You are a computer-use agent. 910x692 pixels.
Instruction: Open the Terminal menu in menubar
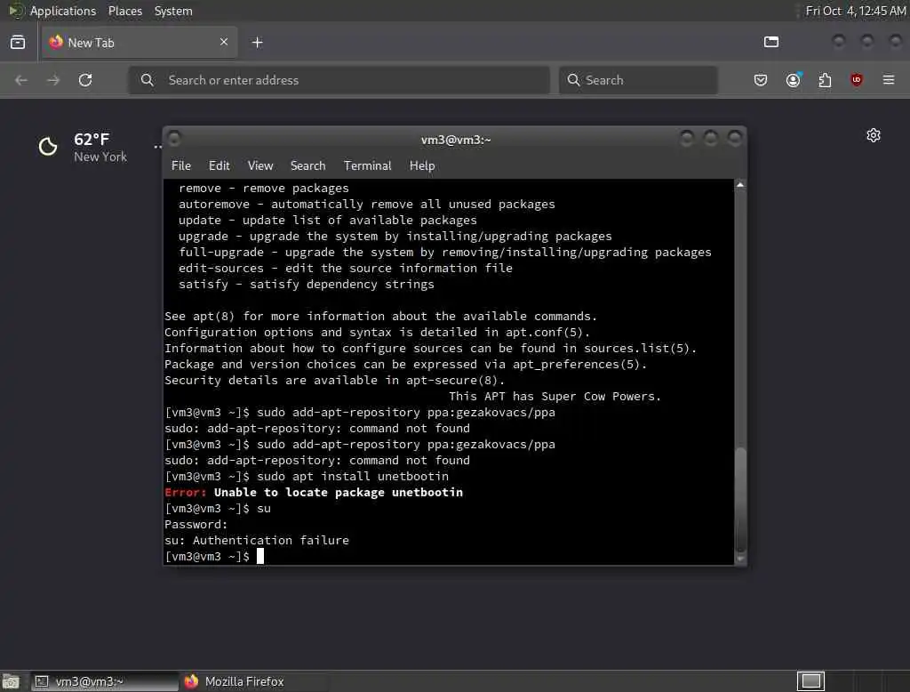click(x=367, y=165)
